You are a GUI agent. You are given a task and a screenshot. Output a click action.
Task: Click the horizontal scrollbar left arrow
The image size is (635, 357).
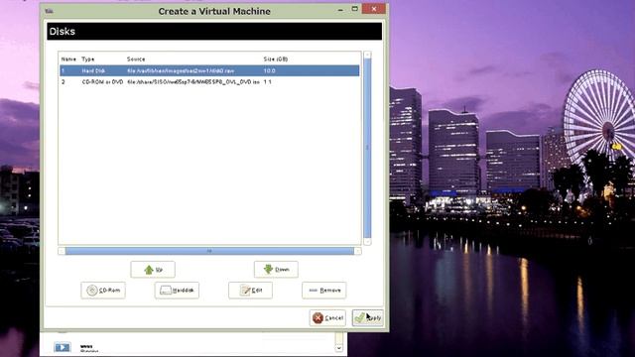(x=62, y=251)
